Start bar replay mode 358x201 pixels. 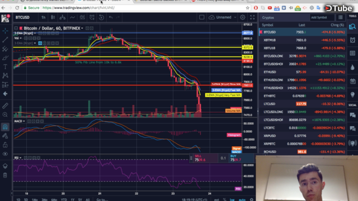click(x=101, y=17)
